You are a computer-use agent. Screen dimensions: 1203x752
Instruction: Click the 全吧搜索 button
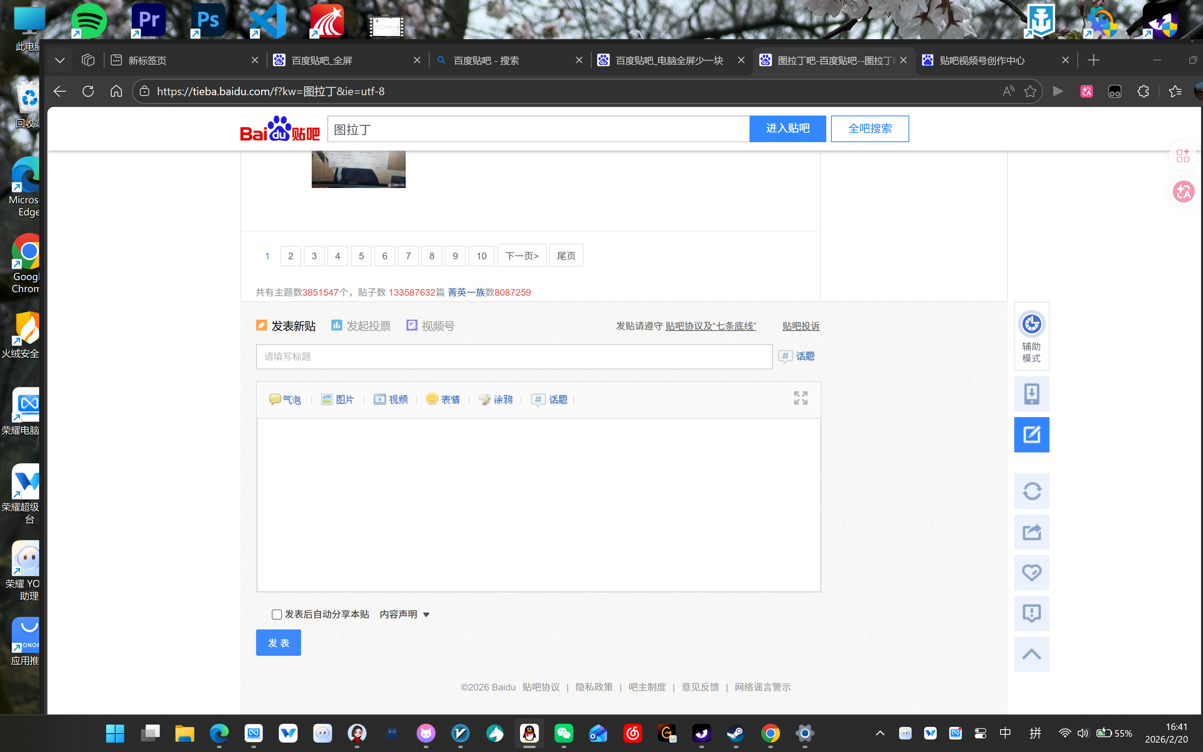[869, 129]
